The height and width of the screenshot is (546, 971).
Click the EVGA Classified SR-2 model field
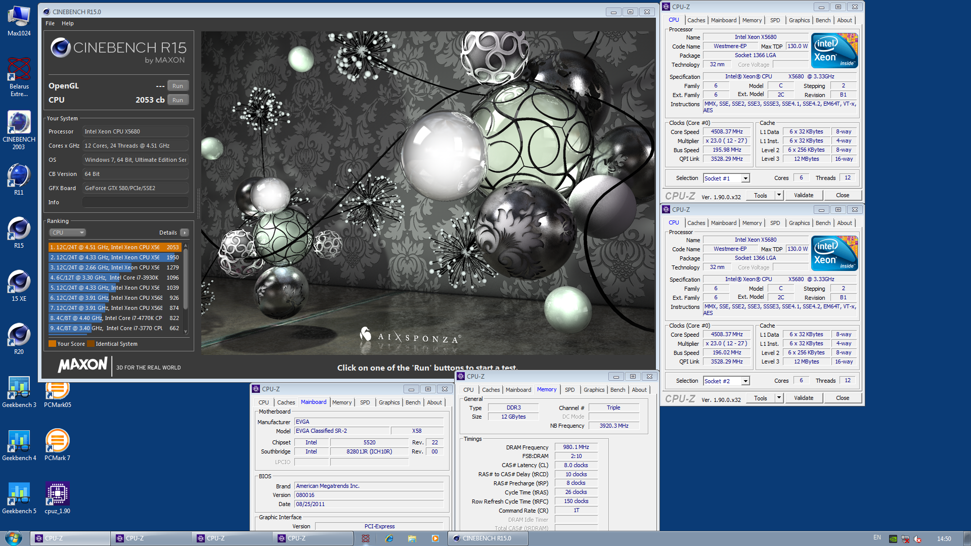point(342,431)
